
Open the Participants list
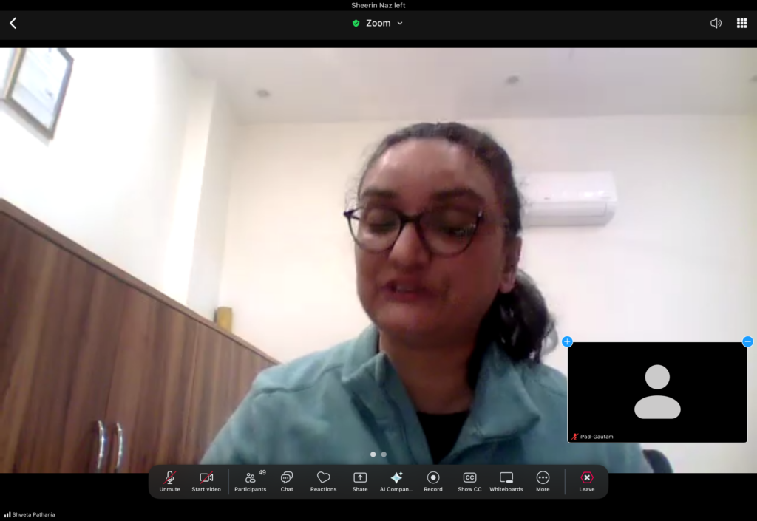251,481
